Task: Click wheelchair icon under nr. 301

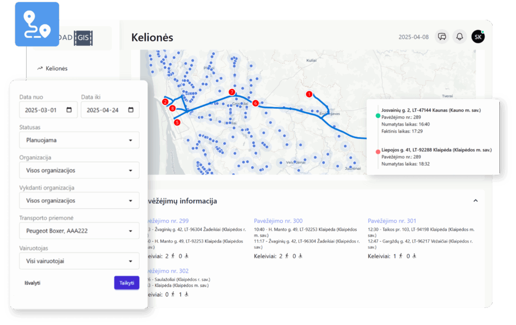Action: (414, 256)
